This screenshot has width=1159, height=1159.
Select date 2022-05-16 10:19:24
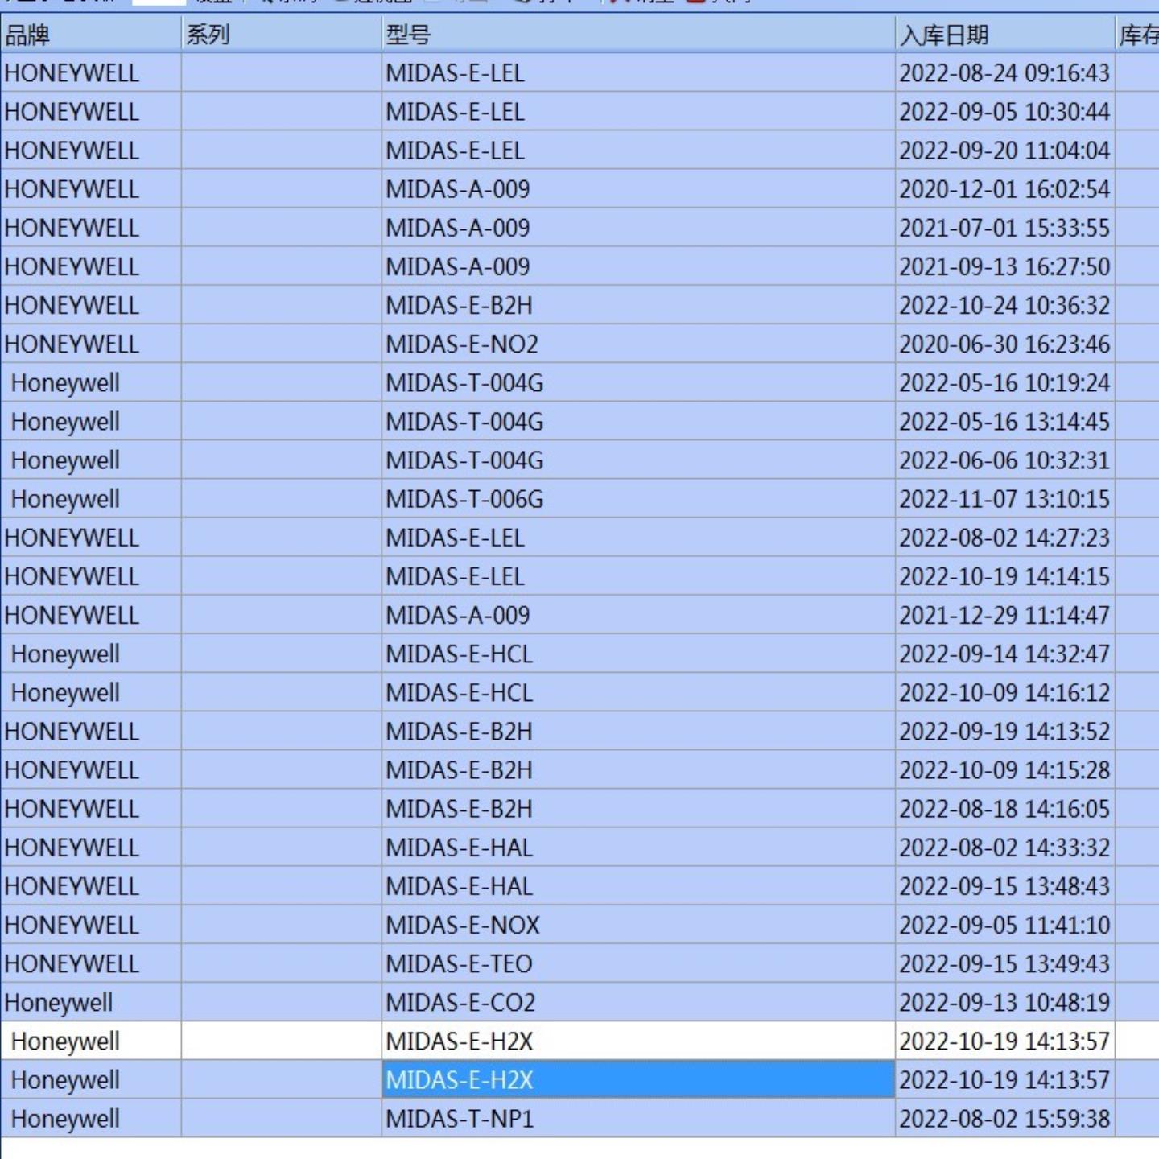[1005, 383]
